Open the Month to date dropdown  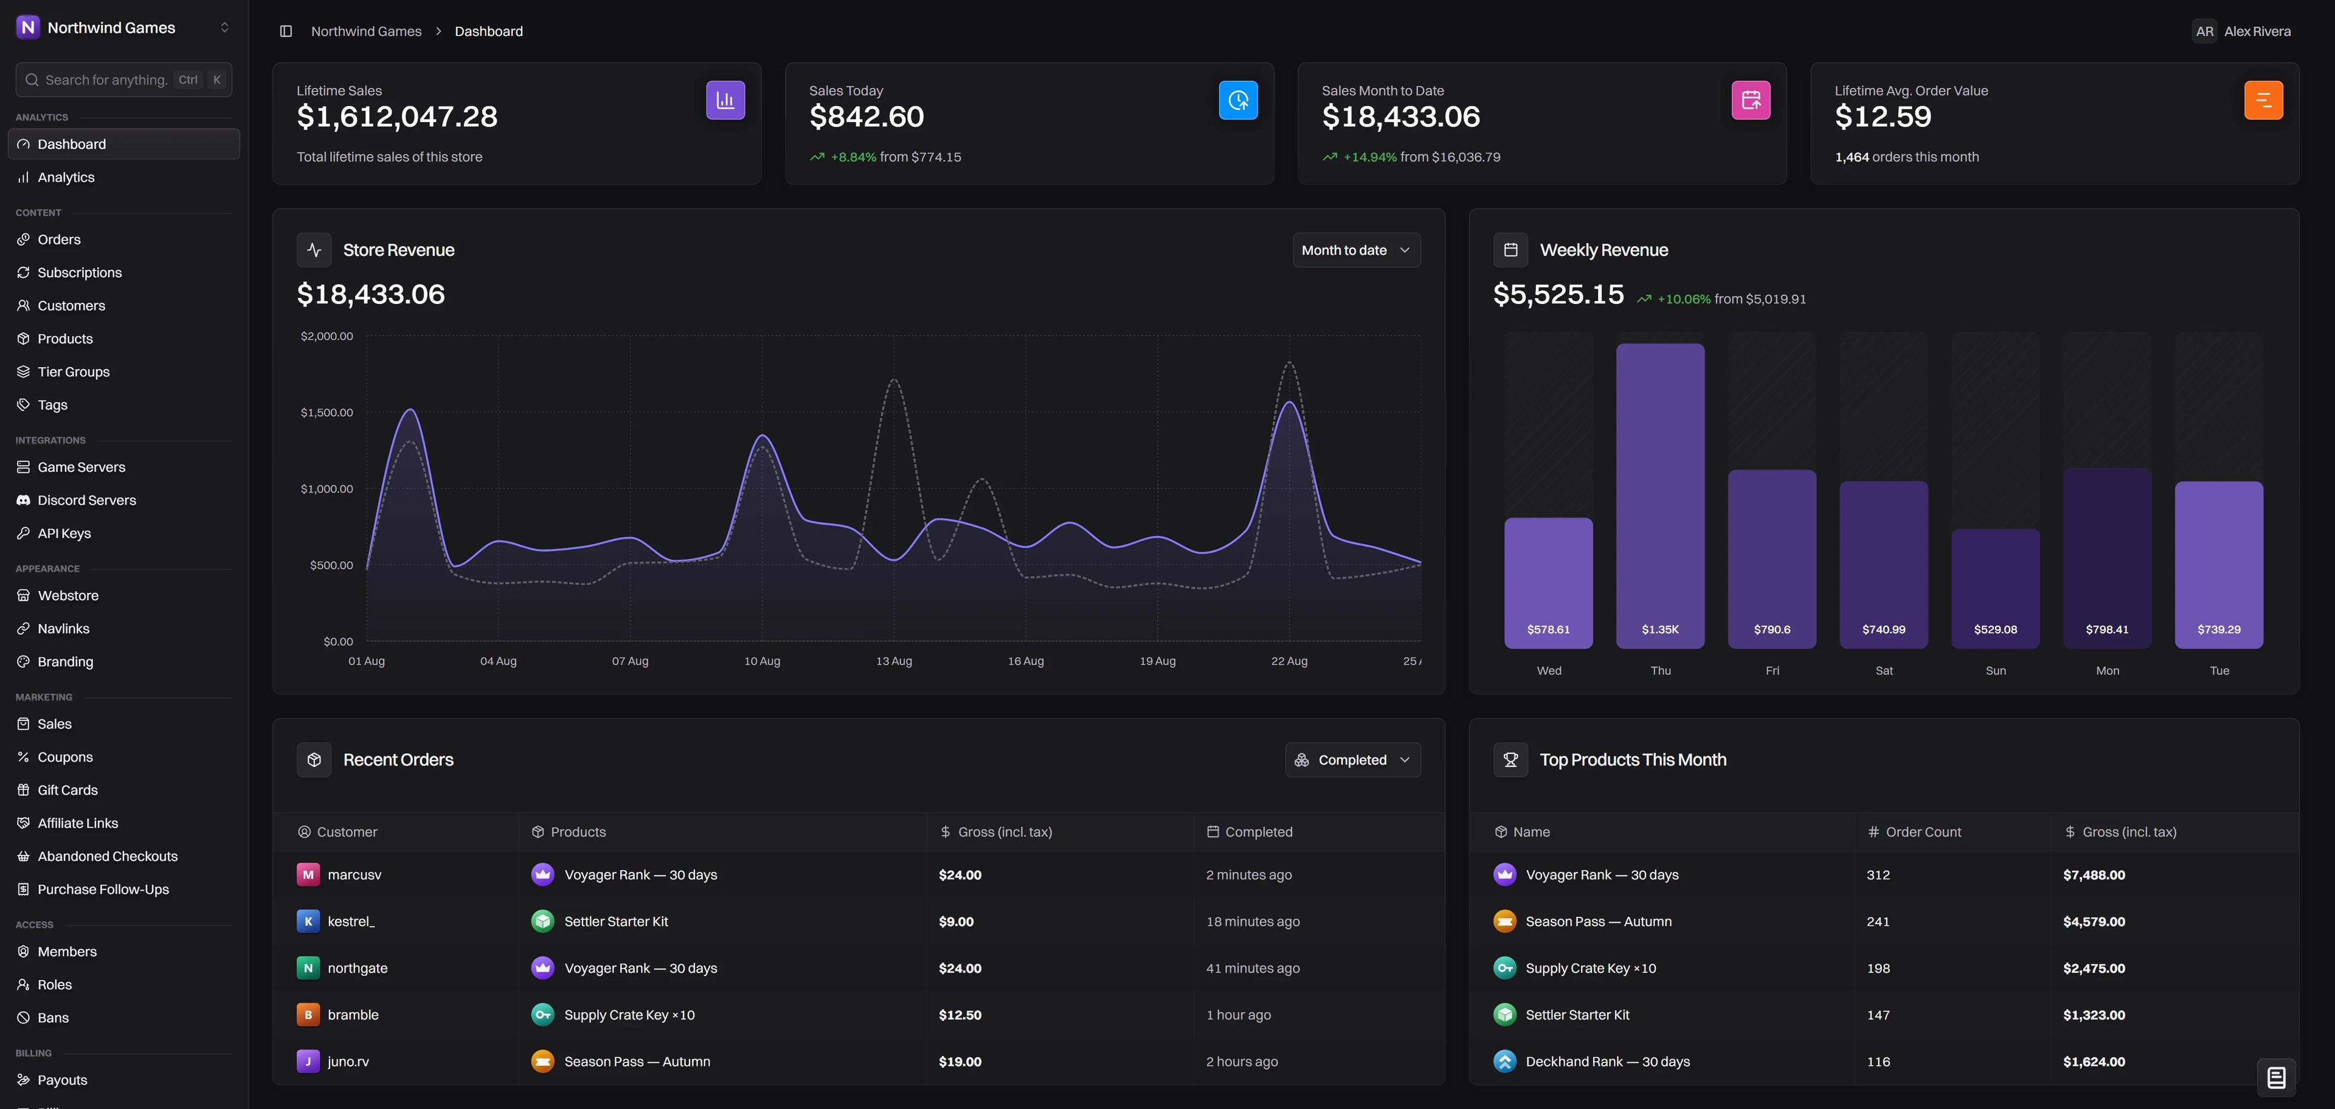point(1356,250)
